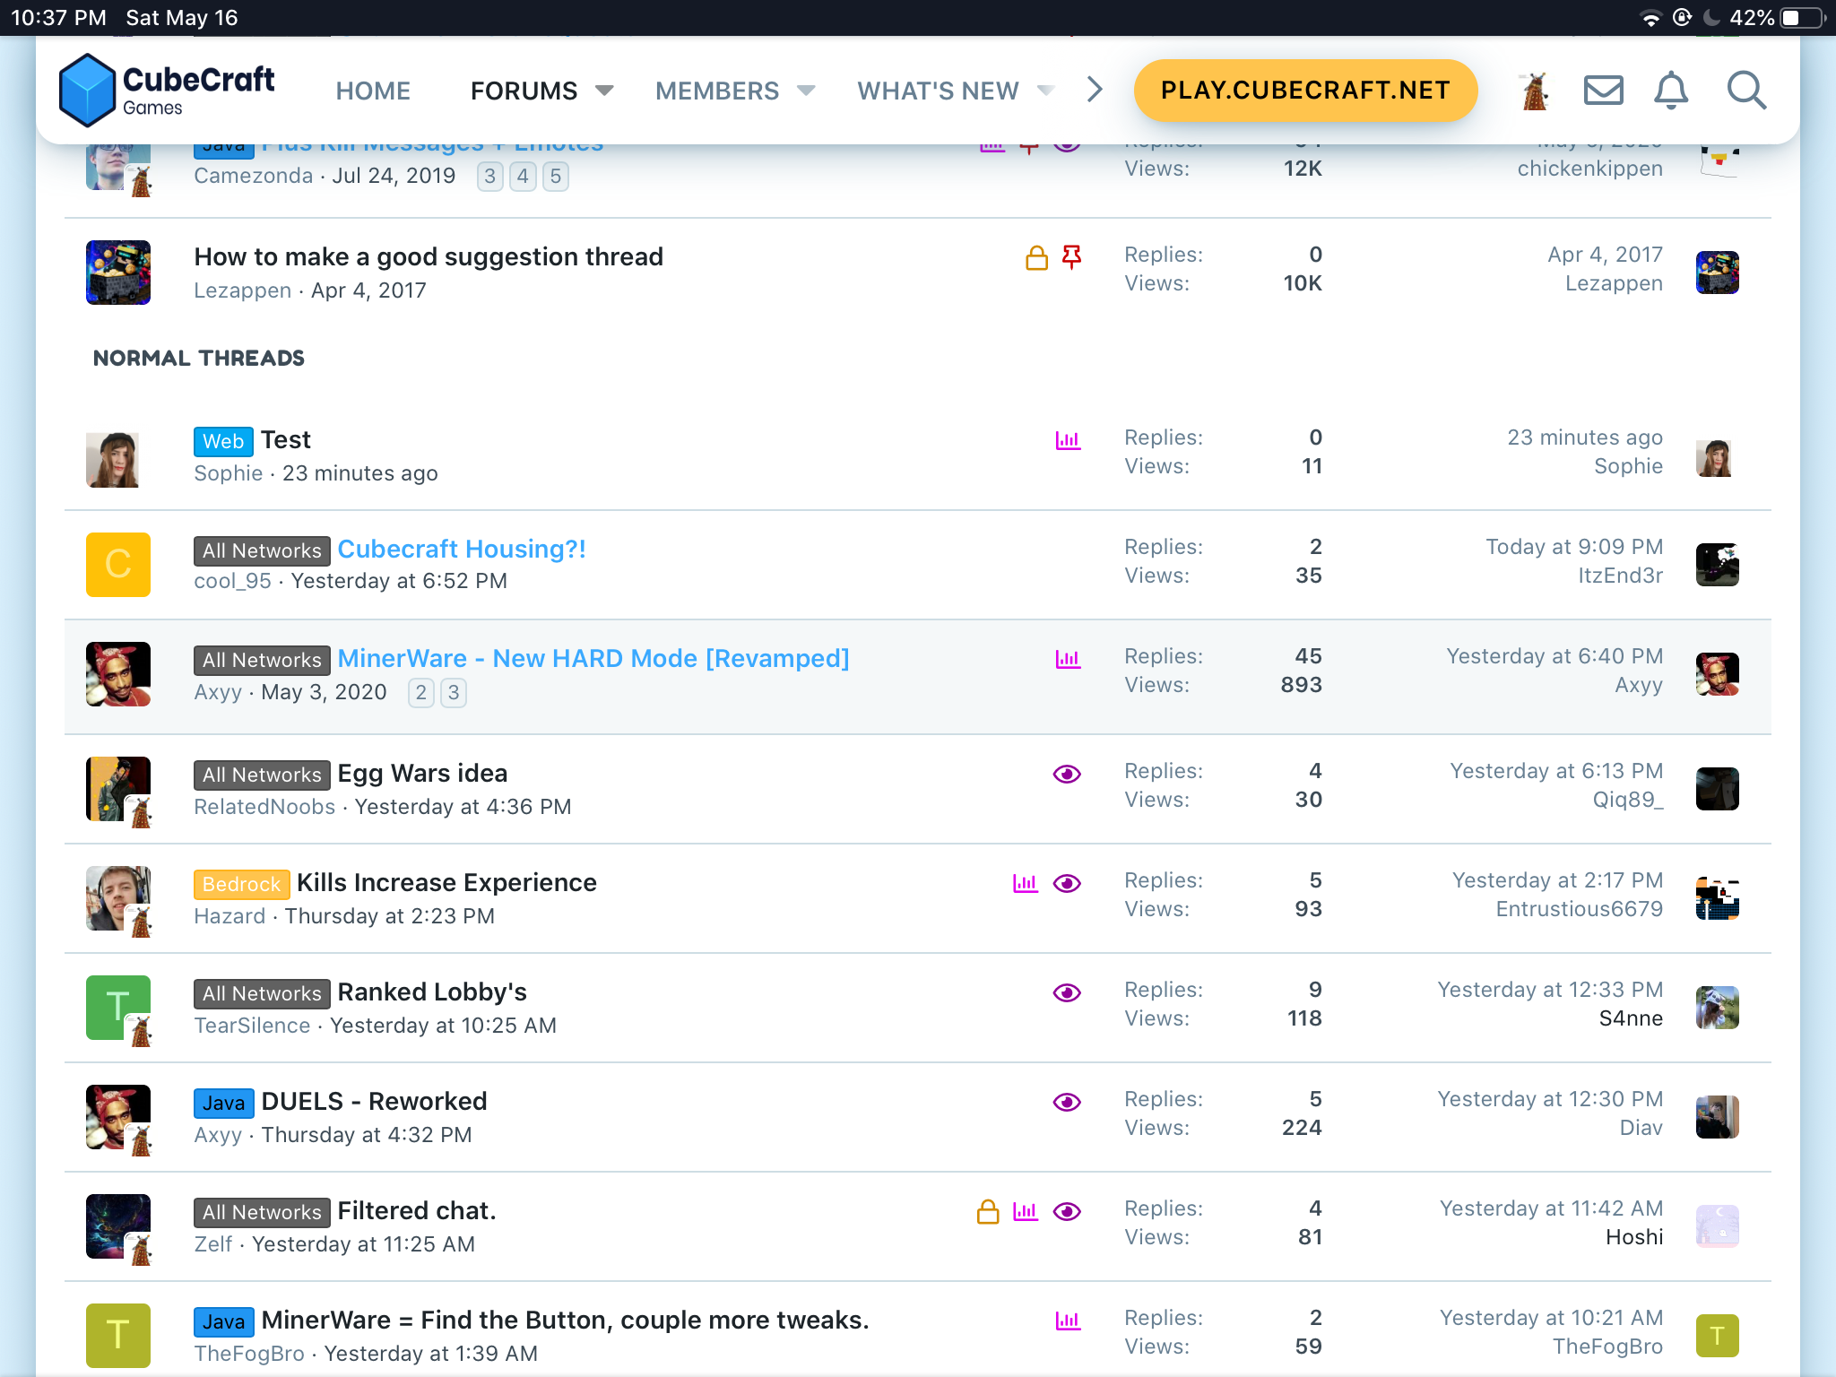Viewport: 1836px width, 1377px height.
Task: Jump to latest post 'Today at 9:09 PM'
Action: pyautogui.click(x=1574, y=547)
